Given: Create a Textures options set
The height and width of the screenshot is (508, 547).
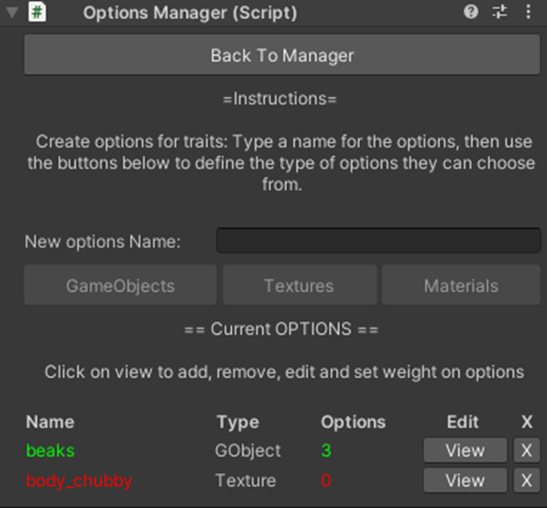Looking at the screenshot, I should pos(300,285).
